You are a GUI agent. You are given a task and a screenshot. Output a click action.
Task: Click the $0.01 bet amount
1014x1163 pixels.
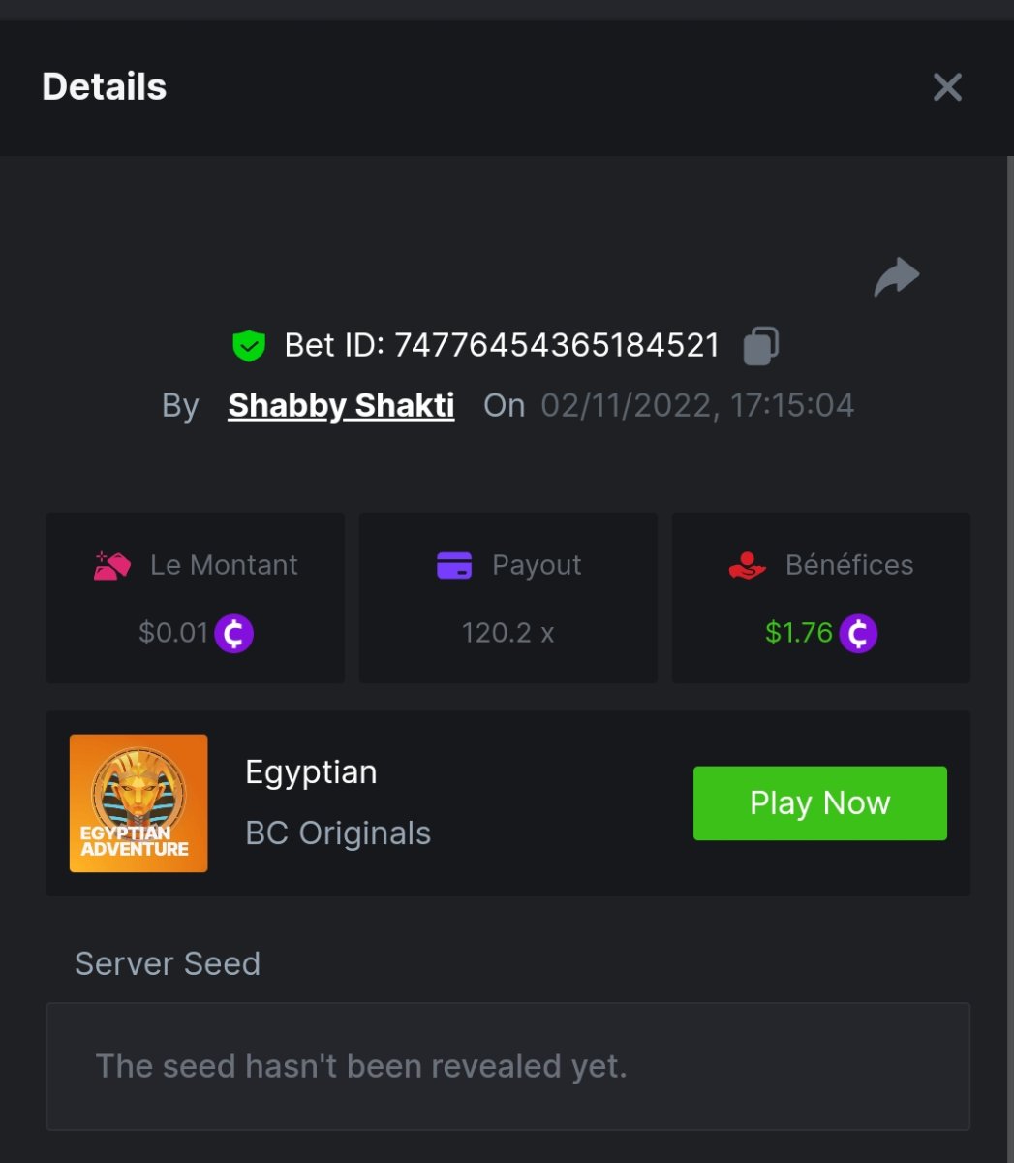coord(173,634)
